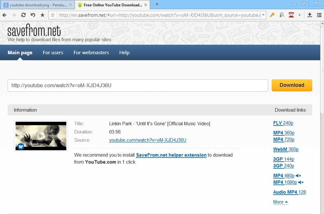The width and height of the screenshot is (324, 214).
Task: Download the WebM 360p link
Action: (286, 149)
